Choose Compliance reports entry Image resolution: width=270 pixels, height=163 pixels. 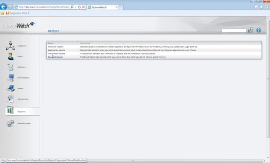[x=56, y=54]
